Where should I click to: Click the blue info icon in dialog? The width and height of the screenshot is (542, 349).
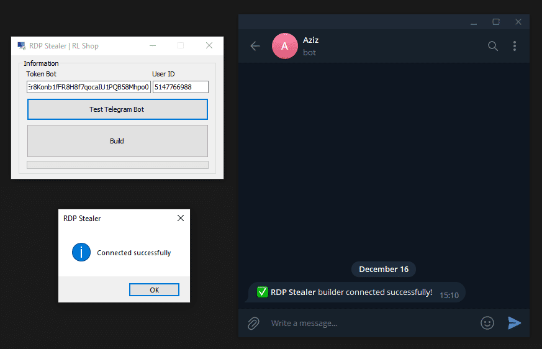(81, 252)
